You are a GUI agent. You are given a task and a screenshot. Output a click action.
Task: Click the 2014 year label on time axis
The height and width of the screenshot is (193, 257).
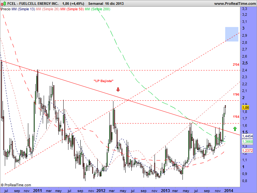(x=229, y=191)
